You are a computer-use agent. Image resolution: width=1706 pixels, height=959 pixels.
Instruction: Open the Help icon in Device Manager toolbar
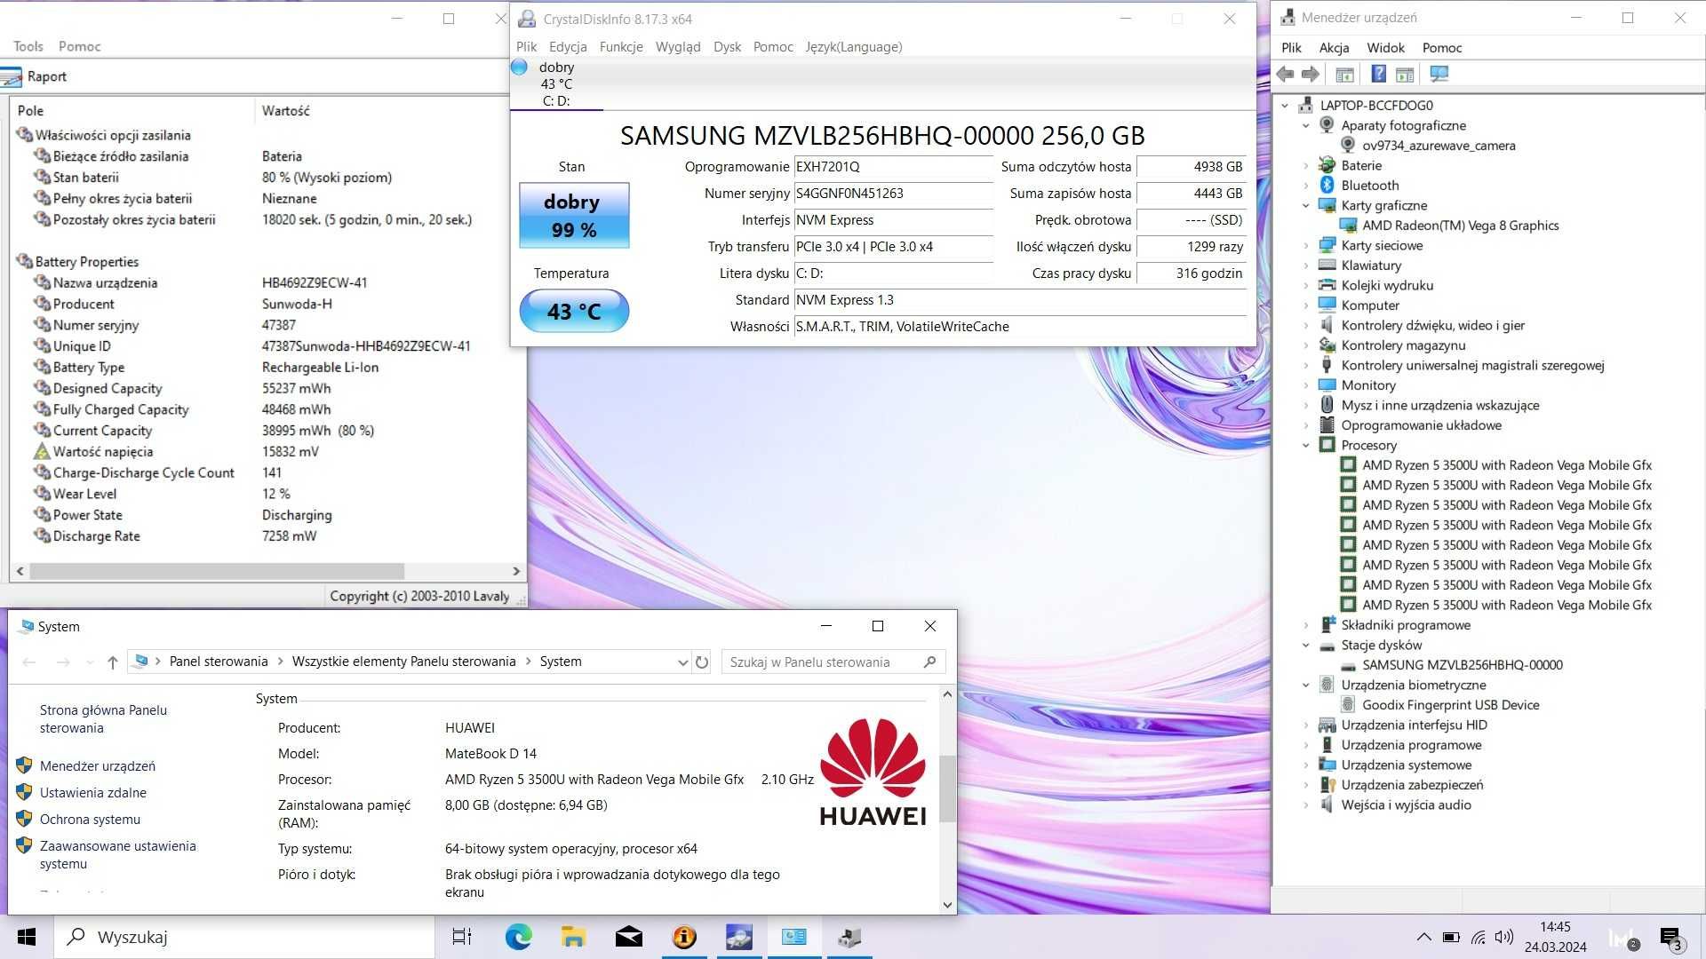click(x=1378, y=75)
